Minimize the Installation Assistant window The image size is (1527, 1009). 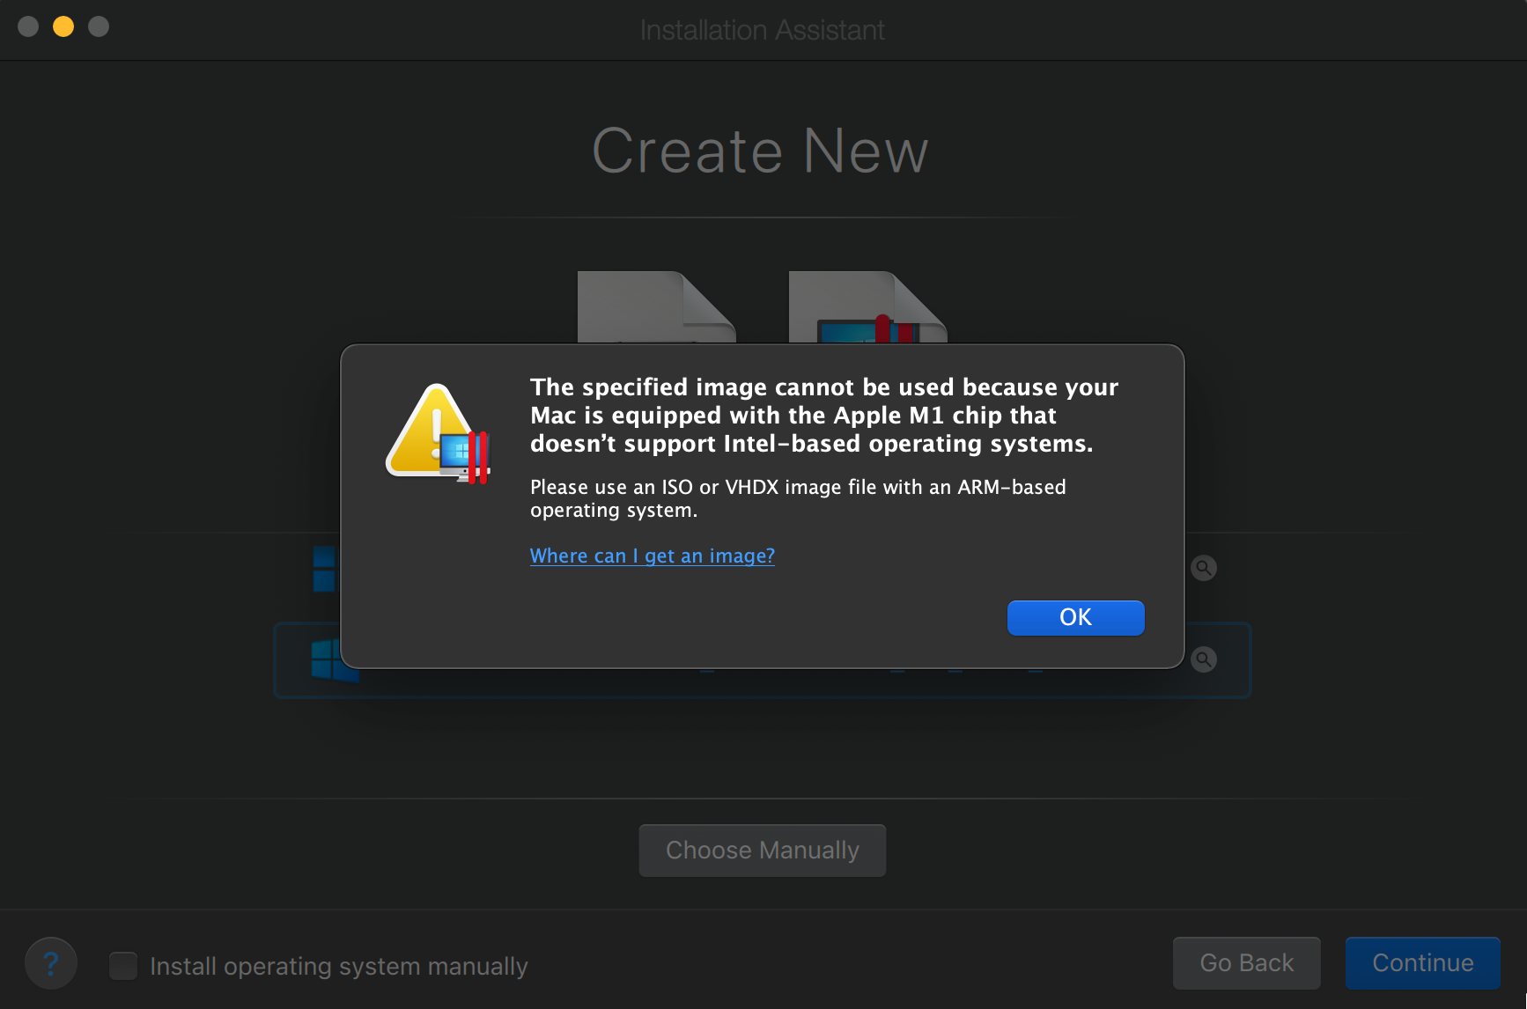(63, 26)
